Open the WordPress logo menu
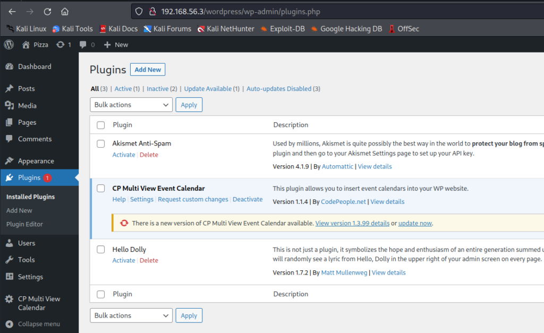The width and height of the screenshot is (544, 333). click(9, 45)
